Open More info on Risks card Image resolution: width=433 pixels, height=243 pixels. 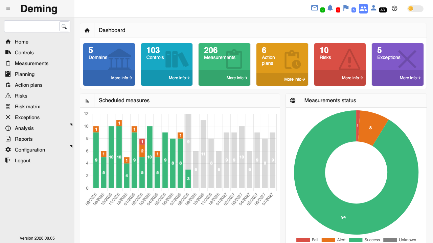coord(352,78)
